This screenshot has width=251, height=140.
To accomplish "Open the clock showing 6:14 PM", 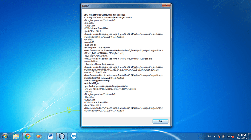I will click(242, 136).
